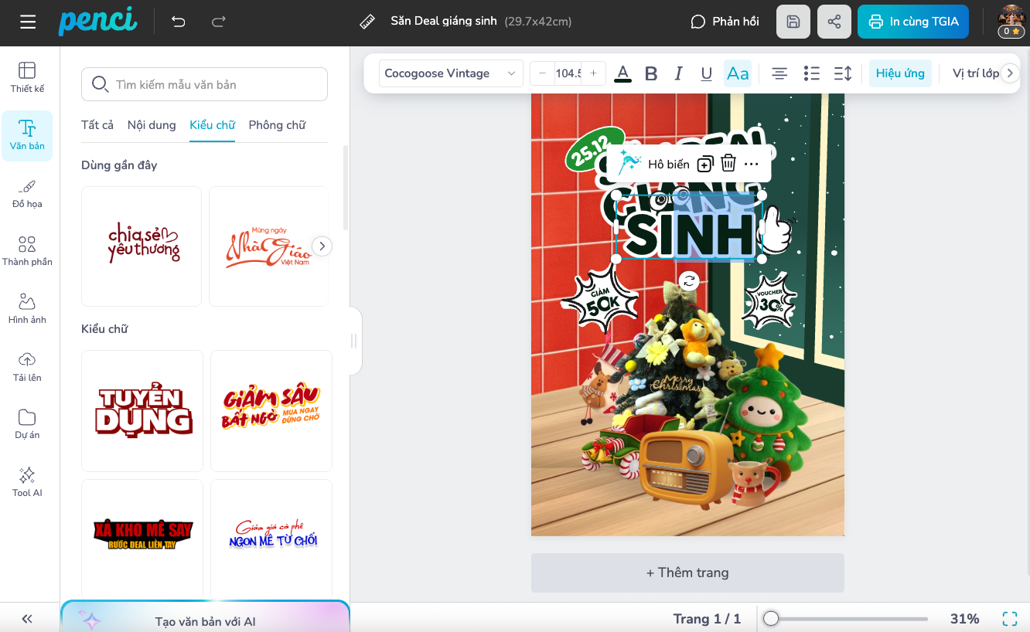Open the Tải lên upload panel
1030x632 pixels.
coord(27,366)
